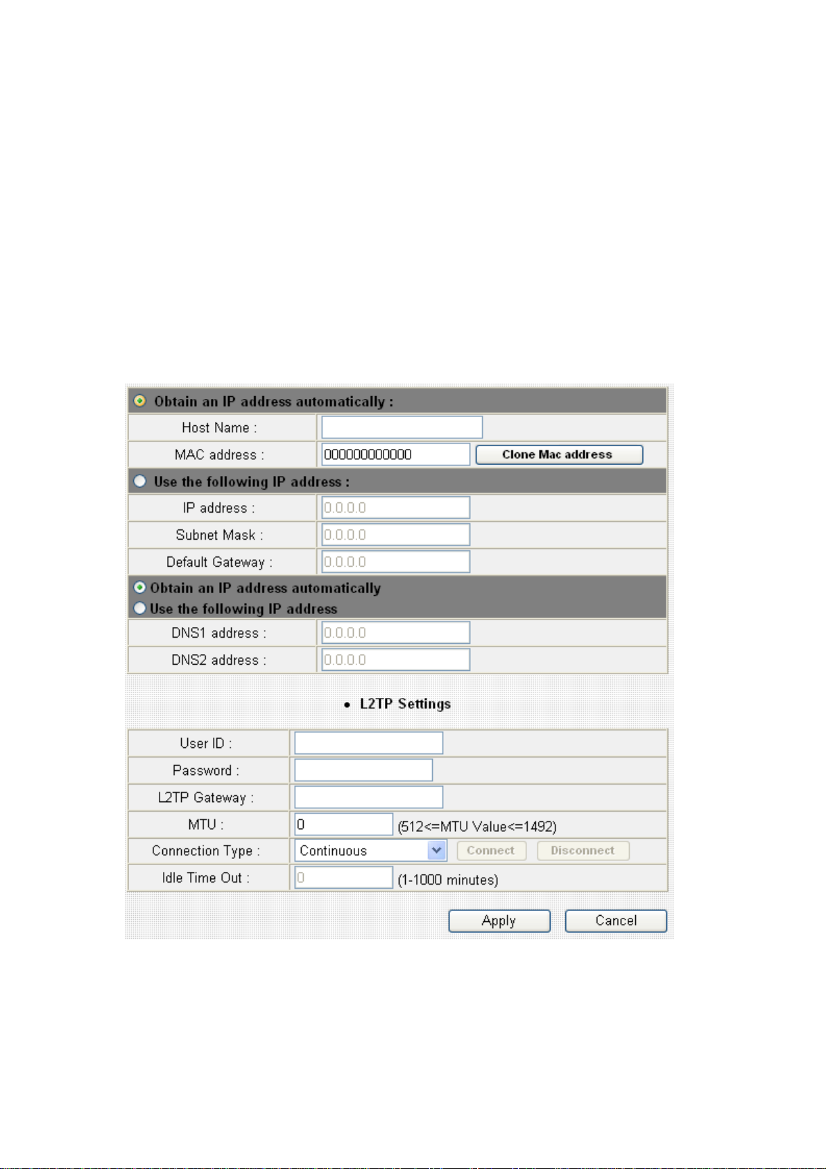Click the Subnet Mask text box

[395, 535]
